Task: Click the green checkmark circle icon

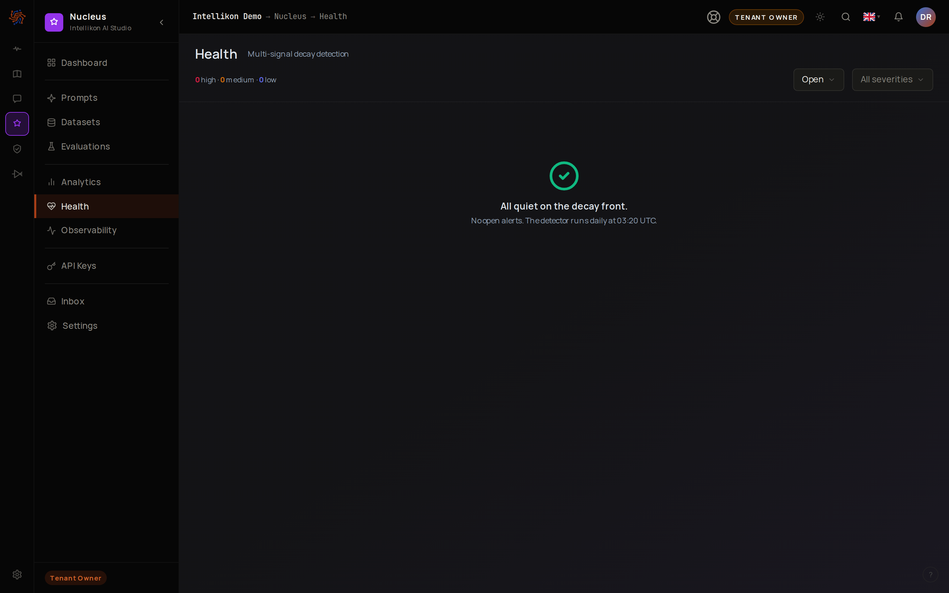Action: (x=564, y=176)
